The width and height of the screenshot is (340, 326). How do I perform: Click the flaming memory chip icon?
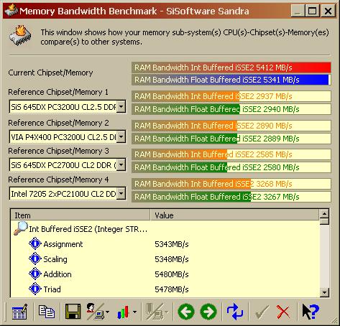tap(20, 35)
